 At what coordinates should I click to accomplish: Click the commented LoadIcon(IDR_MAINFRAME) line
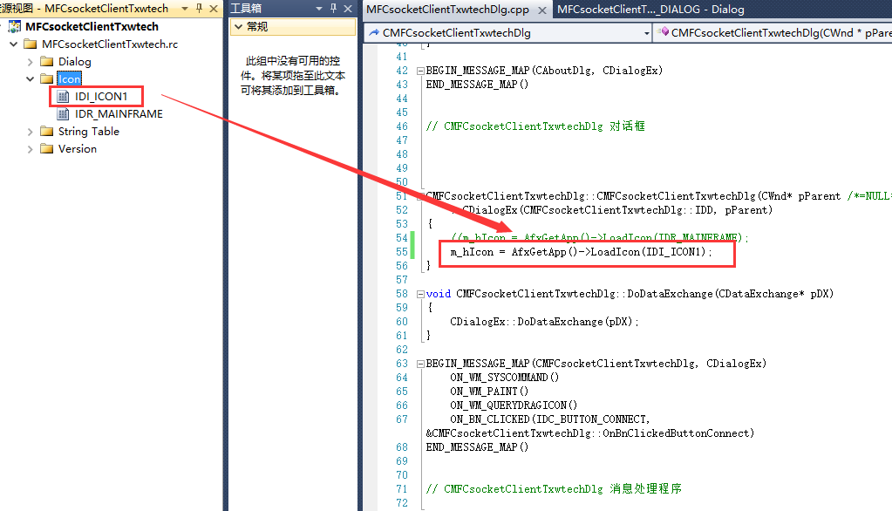click(x=600, y=238)
